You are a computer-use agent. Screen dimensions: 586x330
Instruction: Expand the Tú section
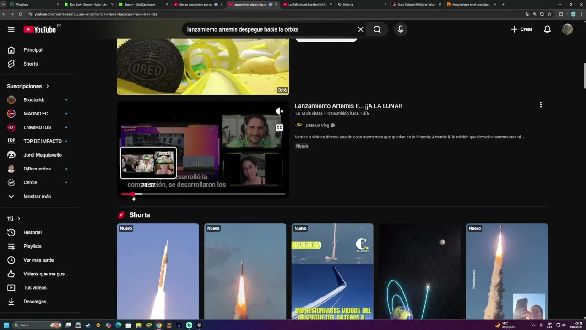point(14,219)
